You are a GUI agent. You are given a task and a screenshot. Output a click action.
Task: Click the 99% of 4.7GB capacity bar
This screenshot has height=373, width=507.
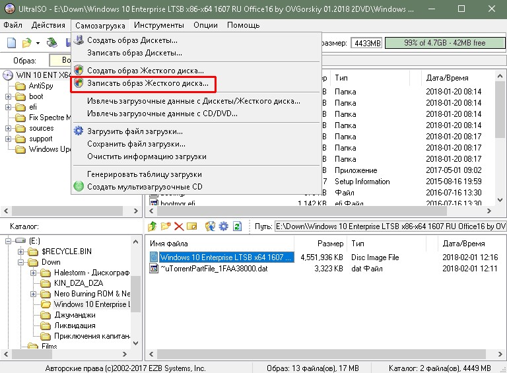[x=445, y=43]
